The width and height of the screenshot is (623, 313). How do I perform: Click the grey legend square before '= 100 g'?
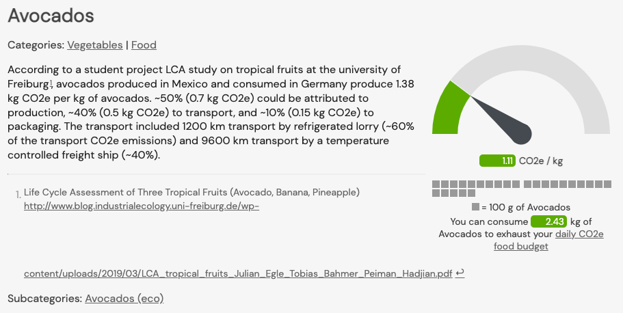pyautogui.click(x=475, y=207)
